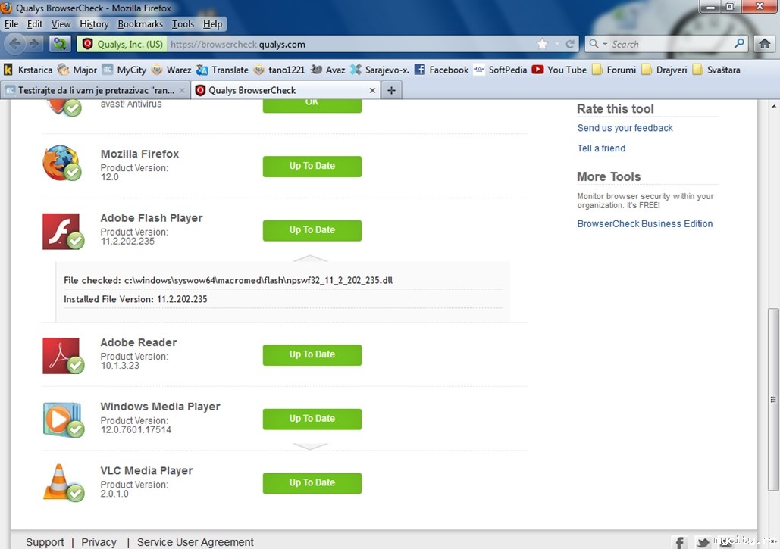Image resolution: width=780 pixels, height=549 pixels.
Task: Bookmark this page with the star icon
Action: [x=542, y=44]
